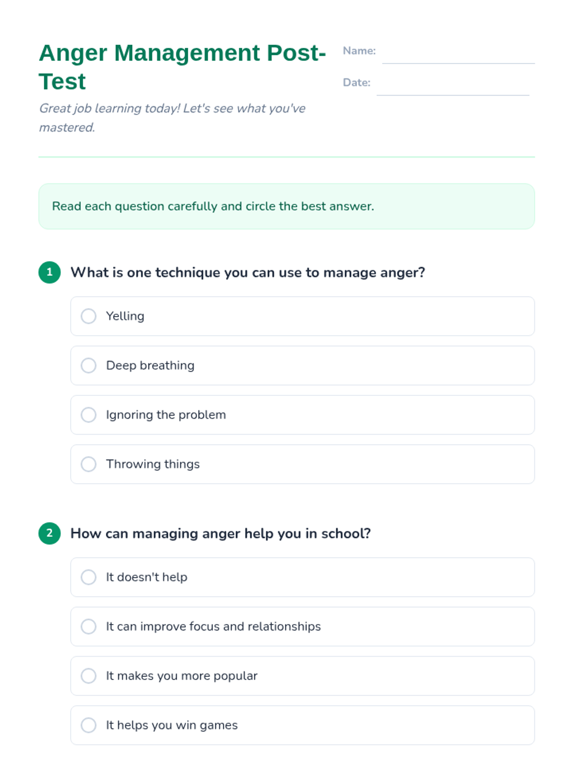Click the Great job learning today subtitle
The image size is (573, 764).
172,118
